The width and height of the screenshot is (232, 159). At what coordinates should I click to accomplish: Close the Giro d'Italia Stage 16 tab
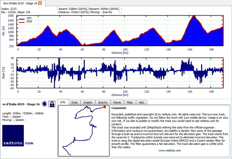tap(40, 3)
